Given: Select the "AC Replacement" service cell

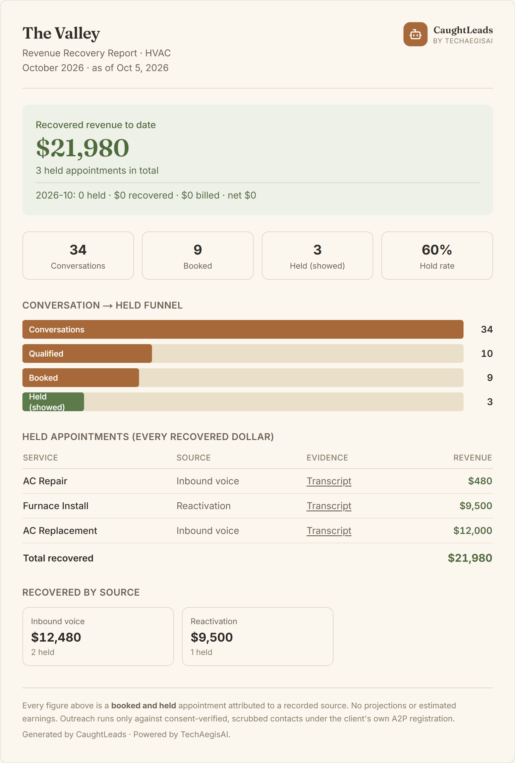Looking at the screenshot, I should 60,531.
